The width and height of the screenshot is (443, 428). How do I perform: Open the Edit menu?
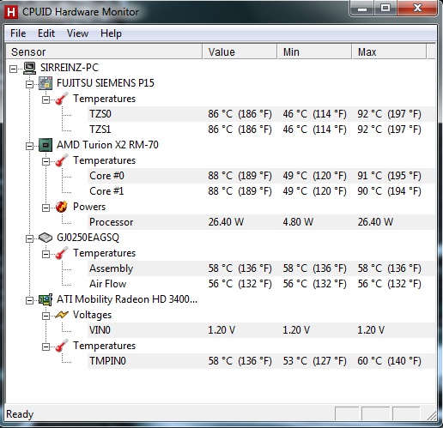pos(46,33)
